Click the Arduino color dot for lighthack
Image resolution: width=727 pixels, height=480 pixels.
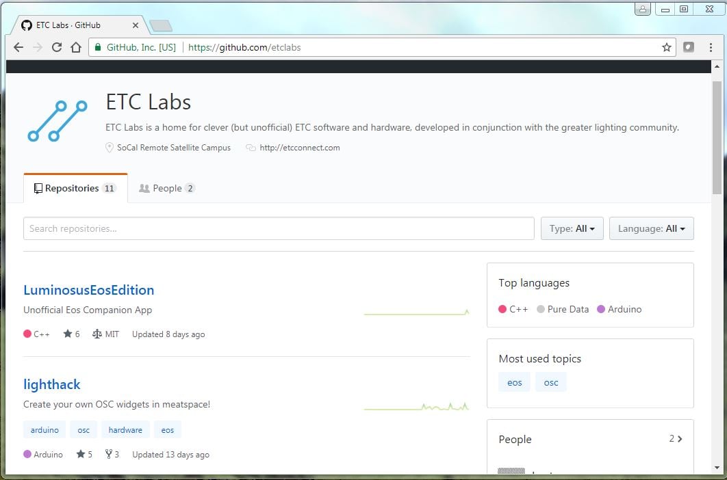27,454
